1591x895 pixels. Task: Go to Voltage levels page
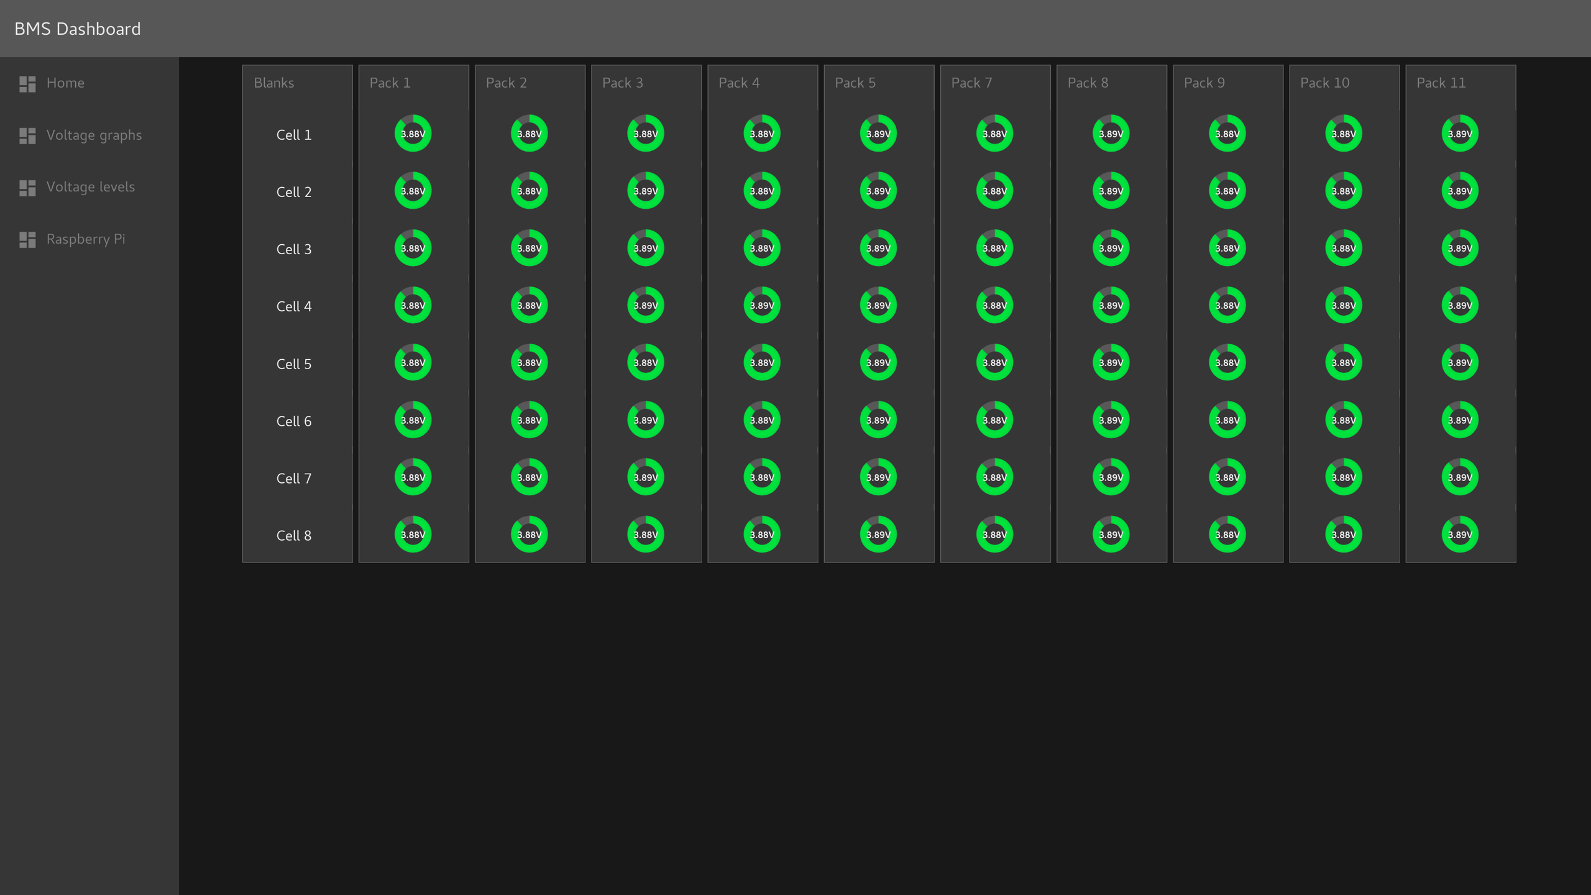90,187
